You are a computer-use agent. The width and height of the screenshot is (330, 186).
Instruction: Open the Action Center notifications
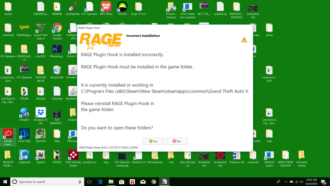(x=324, y=182)
